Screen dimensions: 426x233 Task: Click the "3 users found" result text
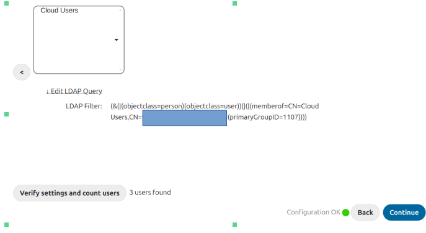[150, 192]
